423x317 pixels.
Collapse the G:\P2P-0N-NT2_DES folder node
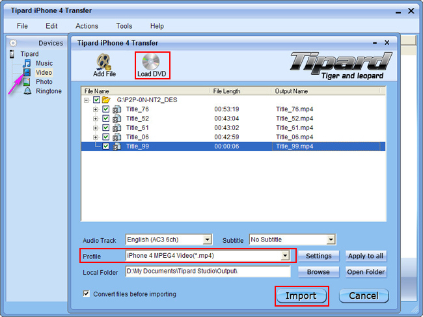(86, 100)
